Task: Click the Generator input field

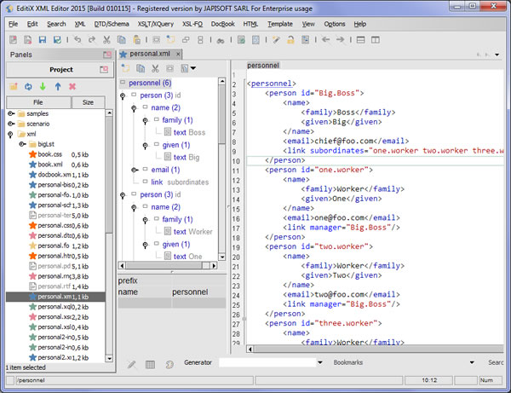Action: pyautogui.click(x=267, y=362)
